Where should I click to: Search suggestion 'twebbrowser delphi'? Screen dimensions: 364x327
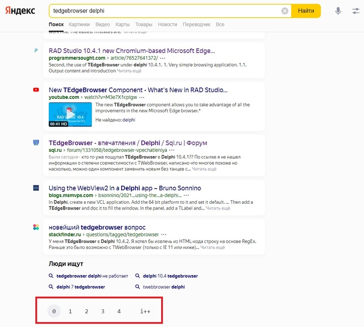[164, 287]
